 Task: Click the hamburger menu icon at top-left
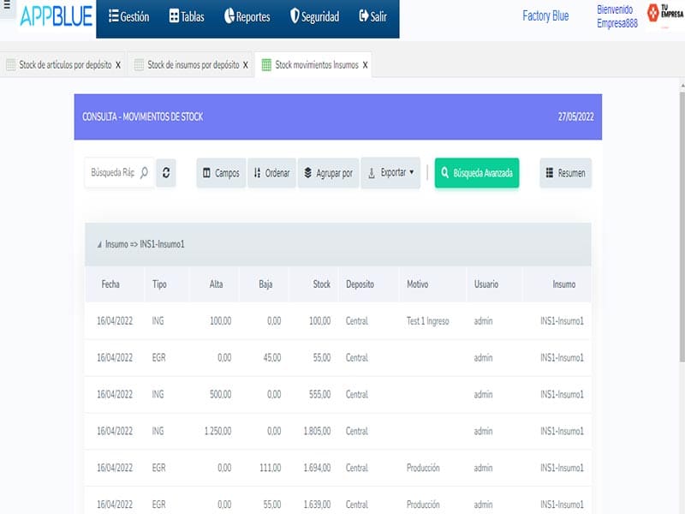coord(6,7)
